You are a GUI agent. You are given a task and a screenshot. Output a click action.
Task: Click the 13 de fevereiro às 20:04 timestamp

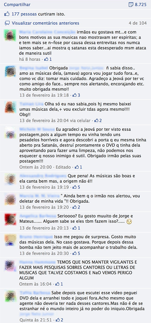(44, 121)
